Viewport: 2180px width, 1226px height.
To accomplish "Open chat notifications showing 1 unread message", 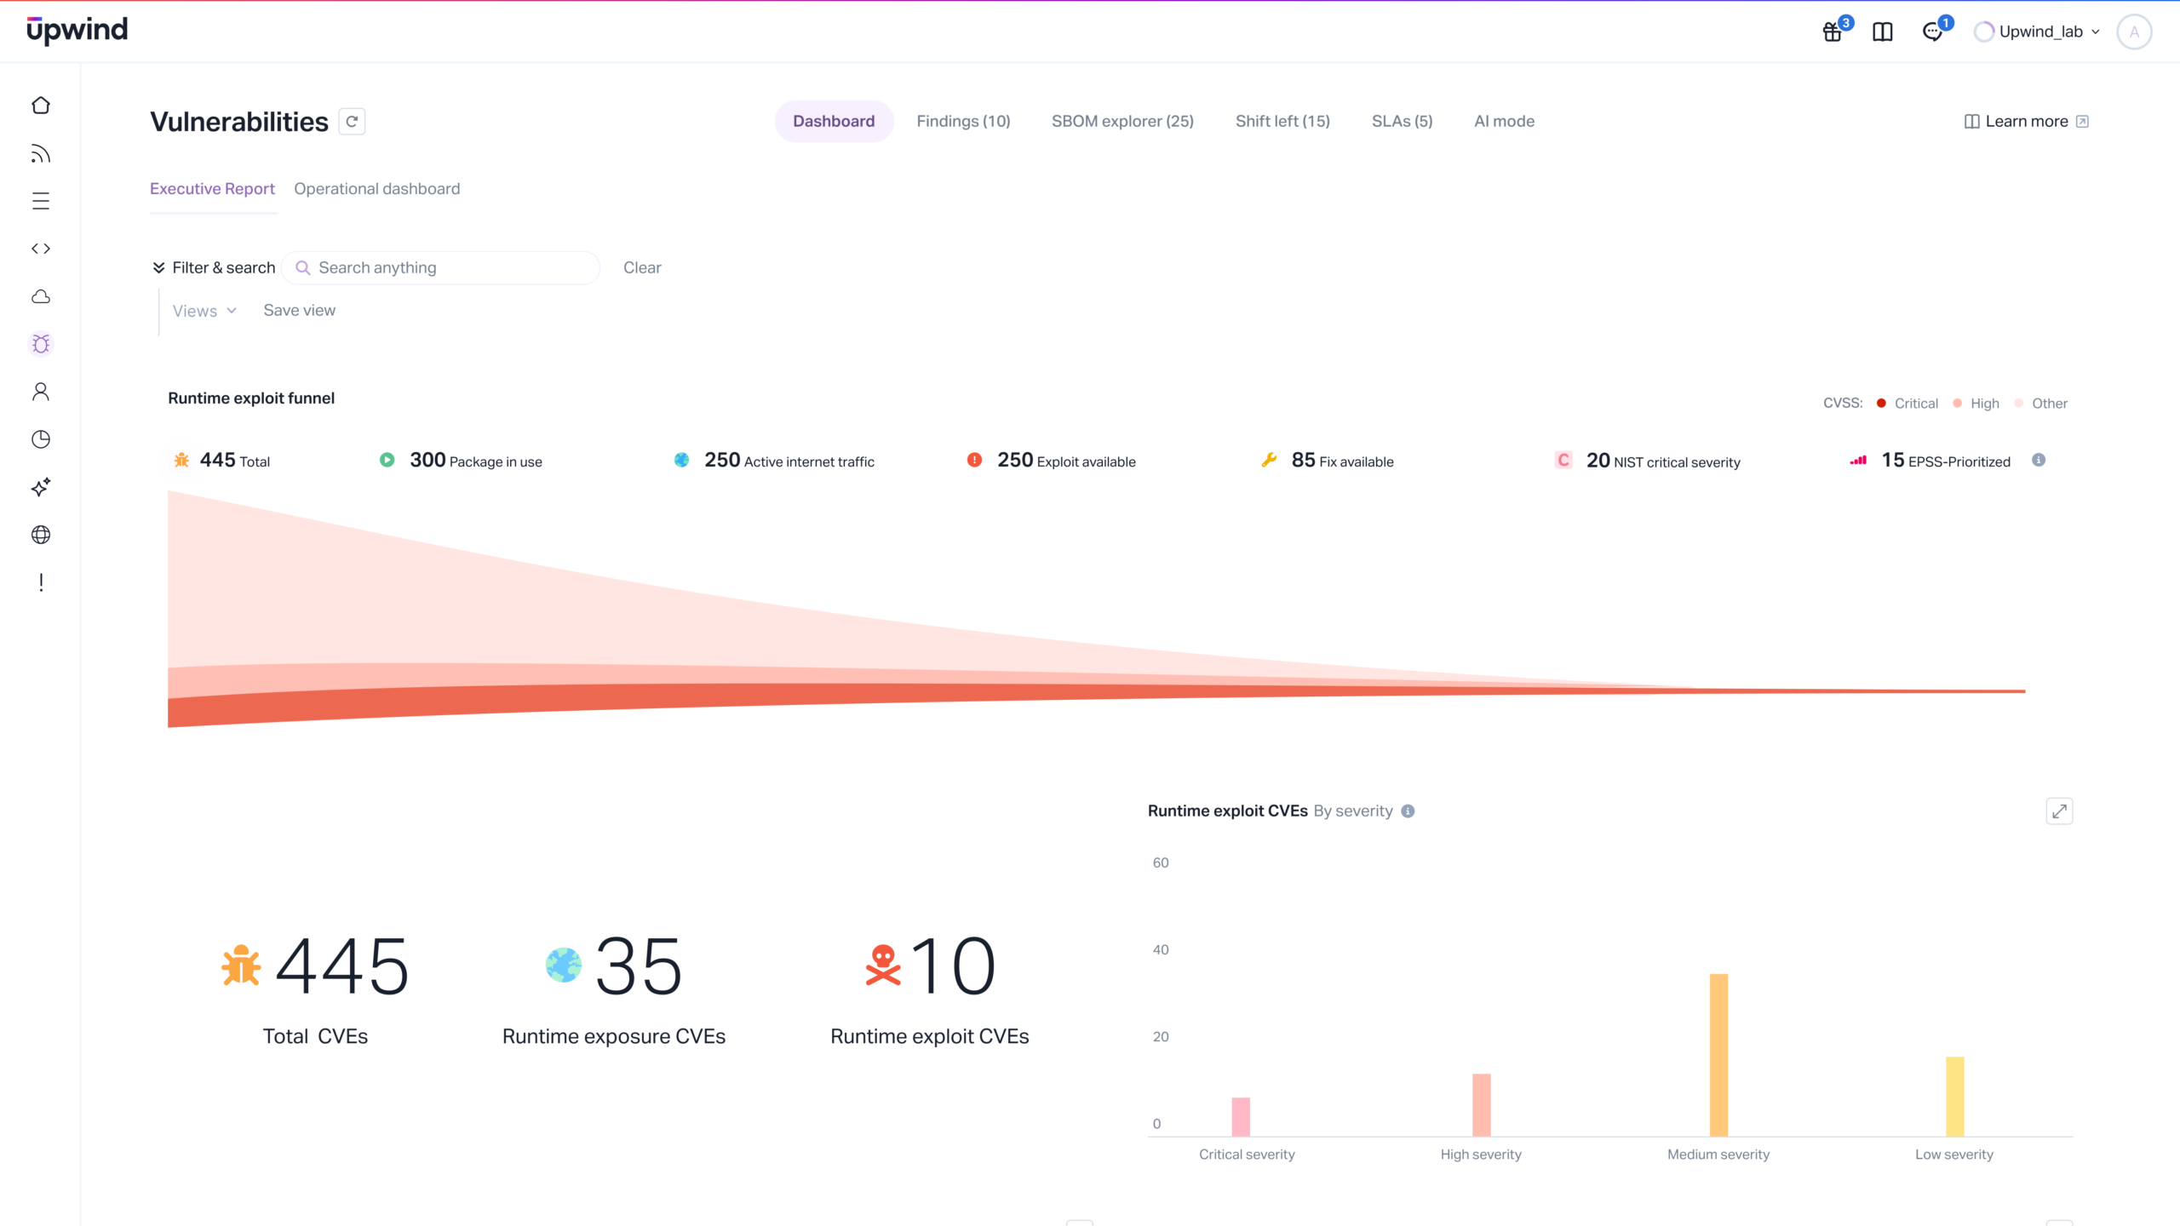I will [1933, 32].
